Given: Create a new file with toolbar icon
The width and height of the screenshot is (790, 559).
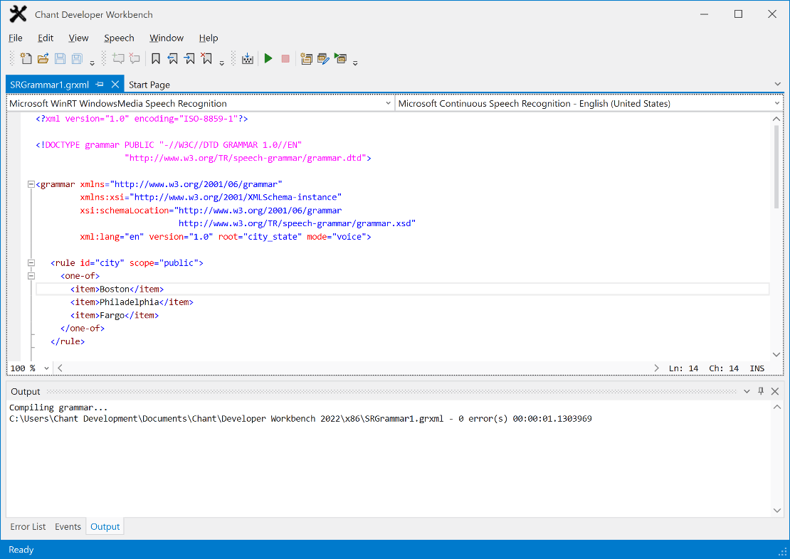Looking at the screenshot, I should tap(26, 58).
